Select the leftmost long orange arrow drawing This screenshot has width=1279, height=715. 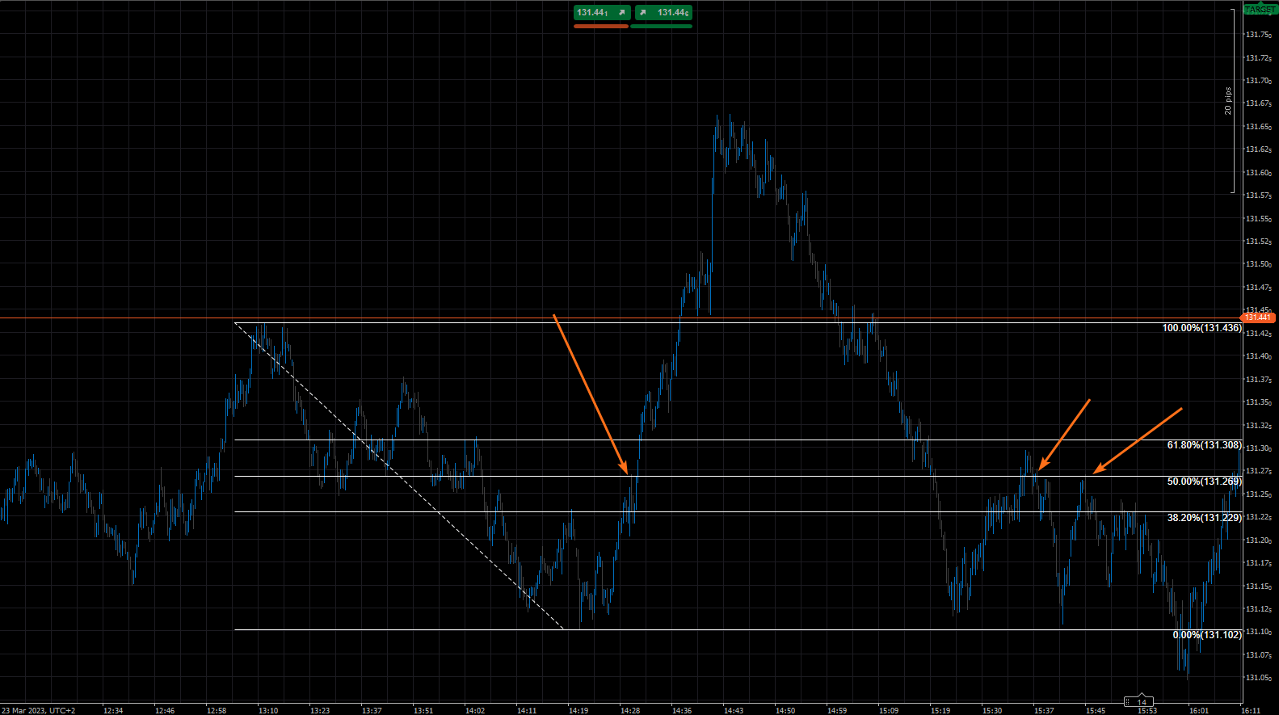coord(590,393)
